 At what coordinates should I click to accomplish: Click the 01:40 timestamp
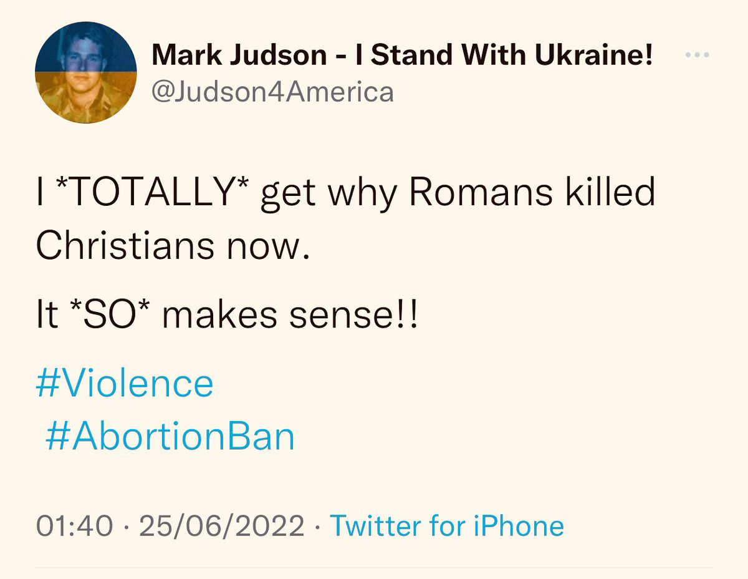tap(75, 525)
